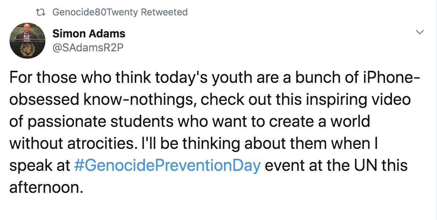Open the #GenocidePreventionDay hashtag link
The width and height of the screenshot is (437, 220).
tap(167, 165)
